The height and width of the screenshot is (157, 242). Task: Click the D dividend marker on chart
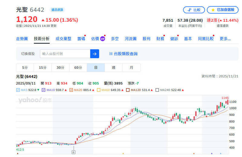click(x=74, y=152)
